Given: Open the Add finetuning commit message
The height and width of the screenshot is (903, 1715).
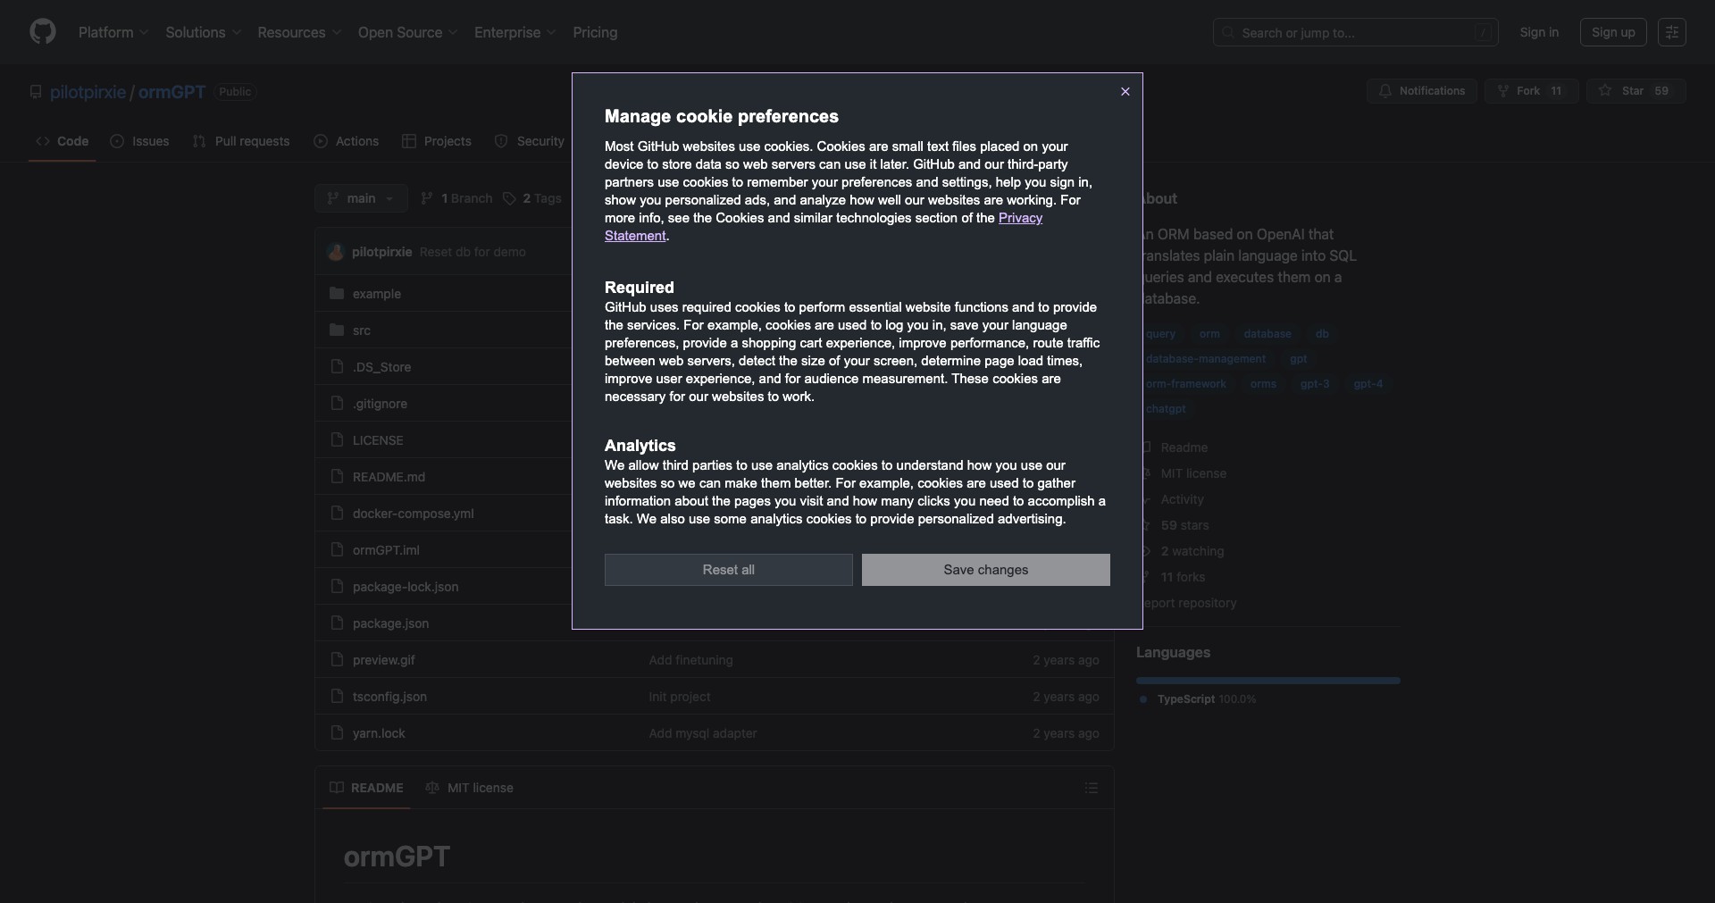Looking at the screenshot, I should click(690, 660).
